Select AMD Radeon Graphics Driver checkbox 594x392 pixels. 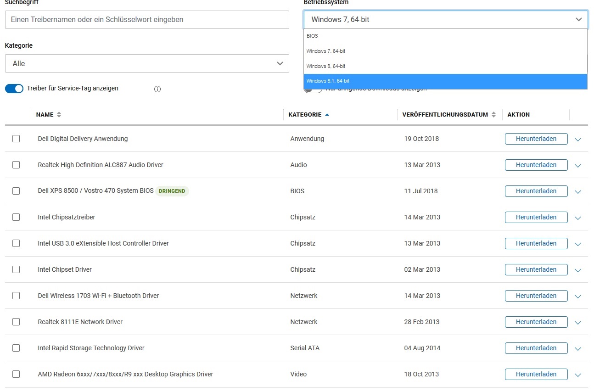[16, 374]
